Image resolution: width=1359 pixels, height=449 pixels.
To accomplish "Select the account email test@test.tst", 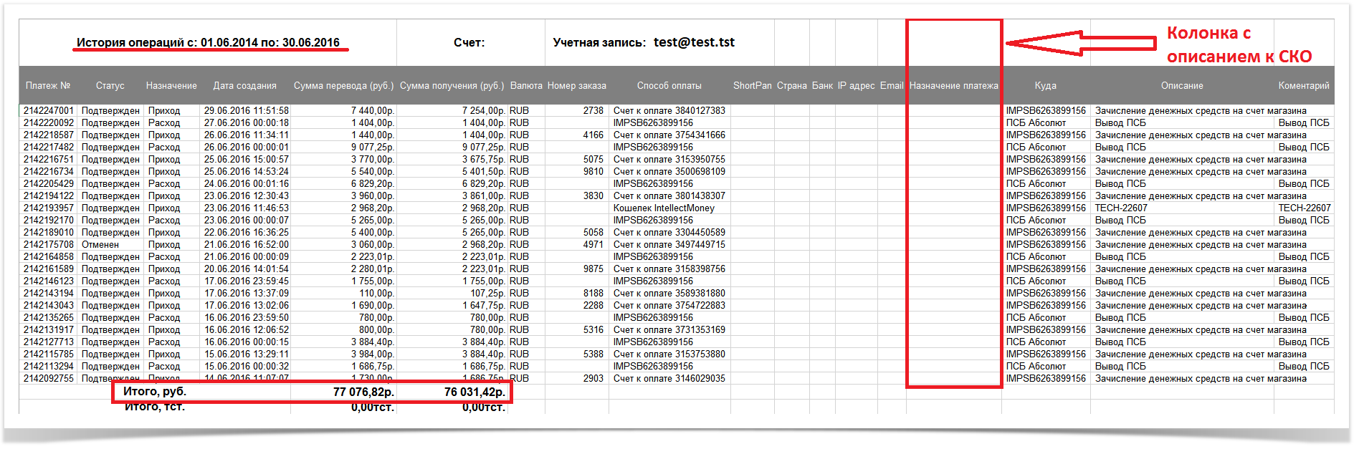I will click(694, 42).
